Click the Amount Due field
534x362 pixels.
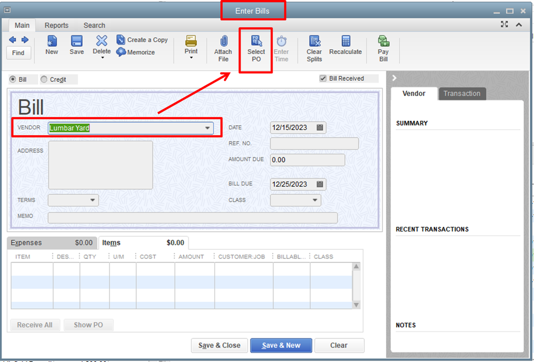[307, 160]
